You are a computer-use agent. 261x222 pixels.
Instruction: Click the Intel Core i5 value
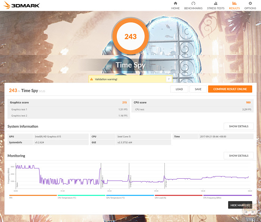(124, 137)
